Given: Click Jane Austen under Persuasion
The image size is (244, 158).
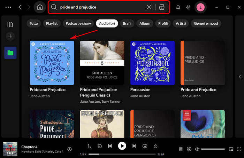Looking at the screenshot, I should tap(140, 96).
